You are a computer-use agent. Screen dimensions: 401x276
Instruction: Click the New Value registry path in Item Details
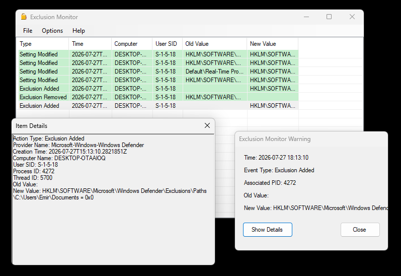[x=110, y=194]
